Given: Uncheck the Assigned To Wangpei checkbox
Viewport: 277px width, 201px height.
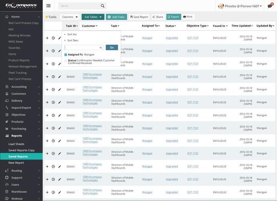Looking at the screenshot, I should click(66, 55).
